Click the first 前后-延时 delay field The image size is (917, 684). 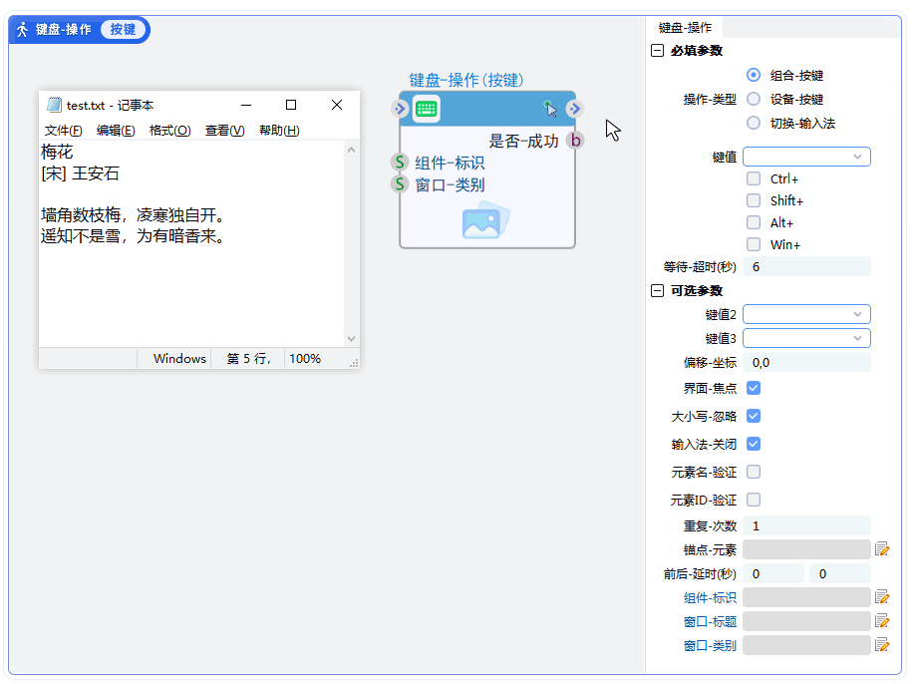pos(773,573)
